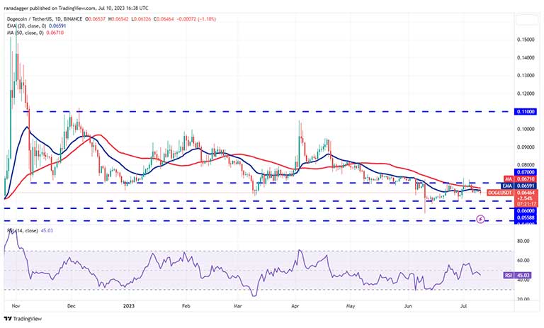Click the 0.09000 price axis label

pyautogui.click(x=526, y=147)
